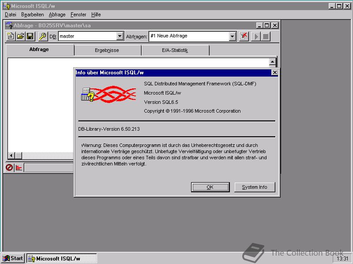This screenshot has width=353, height=264.
Task: Stop query execution with the square icon
Action: pyautogui.click(x=266, y=37)
